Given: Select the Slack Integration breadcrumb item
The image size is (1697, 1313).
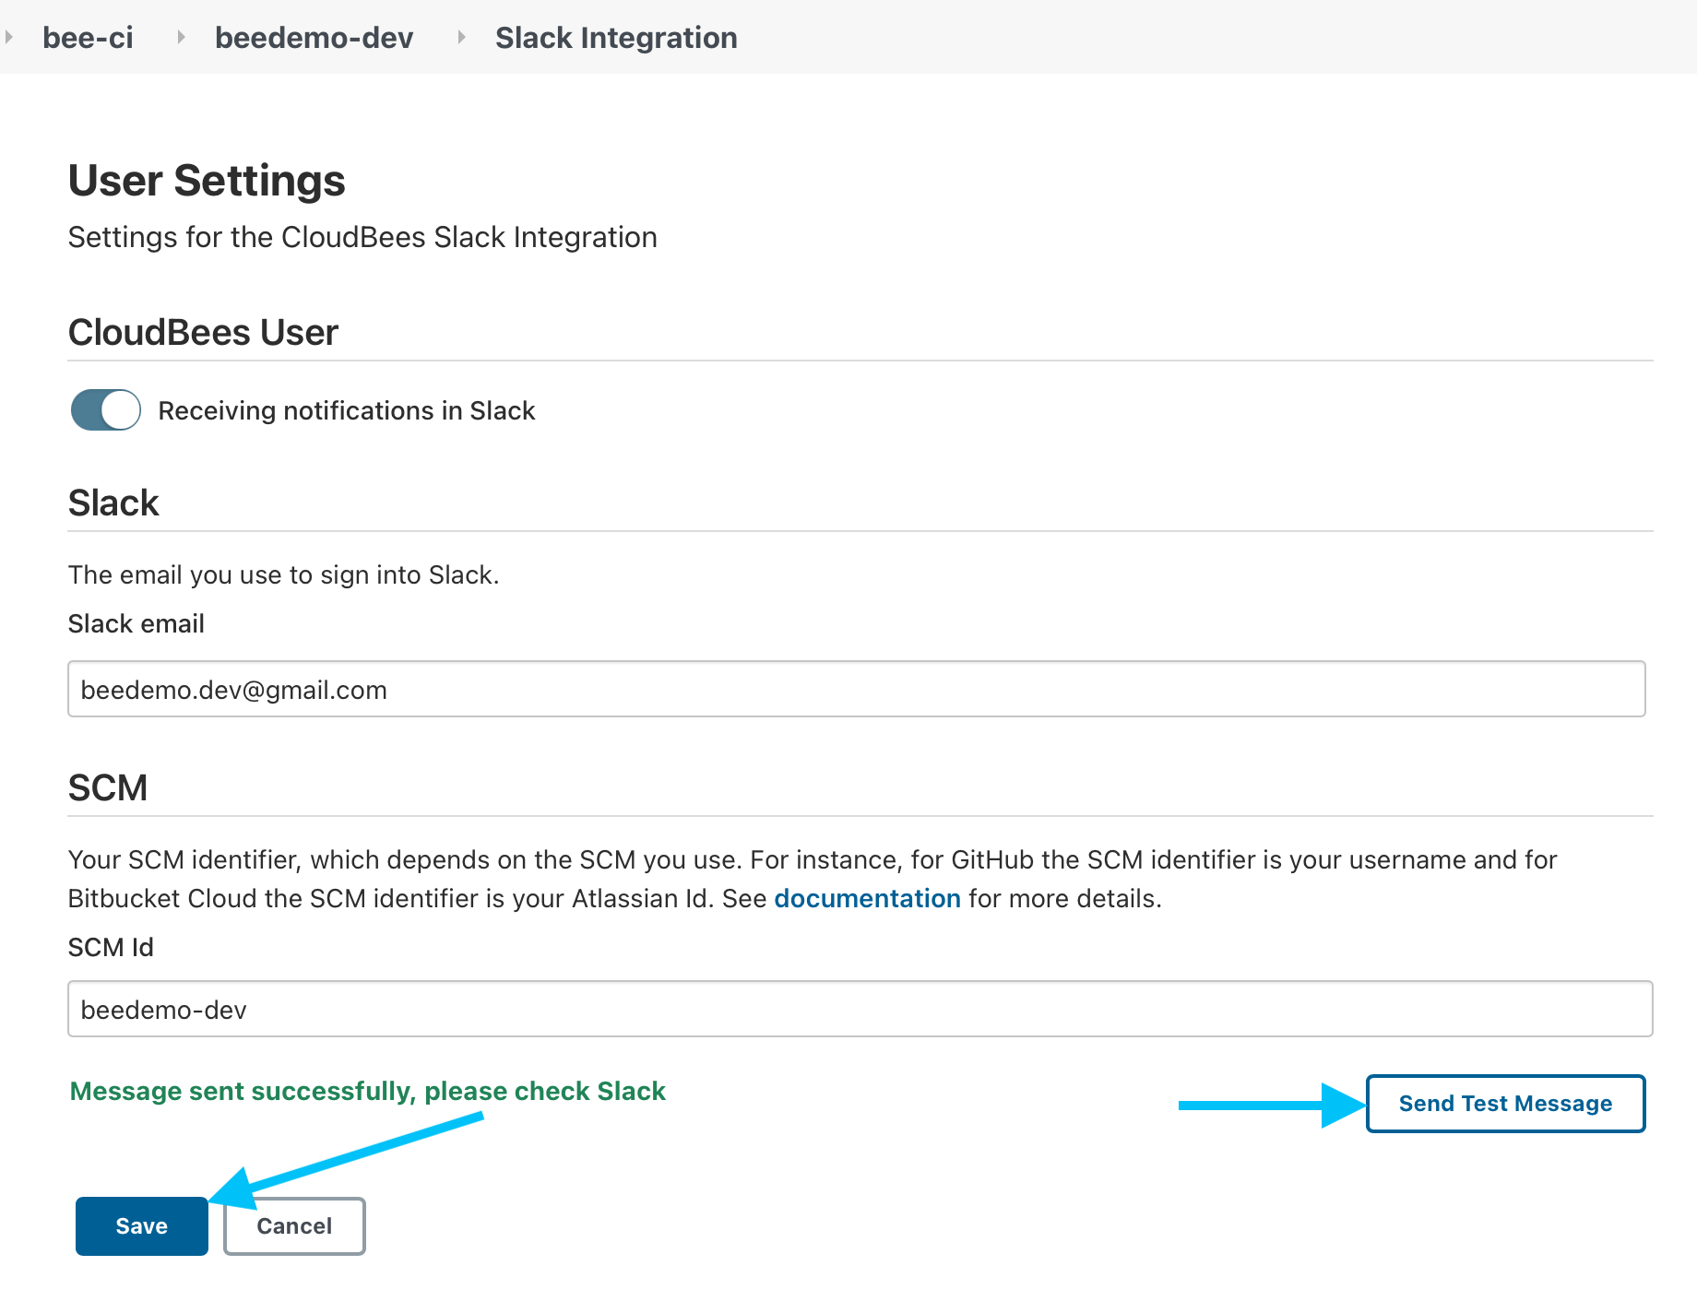Looking at the screenshot, I should 615,37.
